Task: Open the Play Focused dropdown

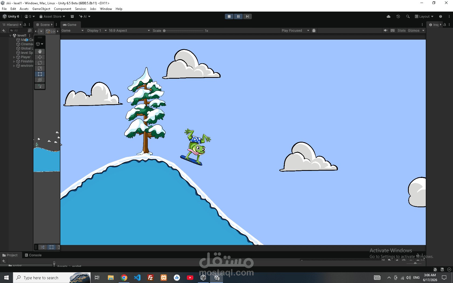Action: coord(295,30)
